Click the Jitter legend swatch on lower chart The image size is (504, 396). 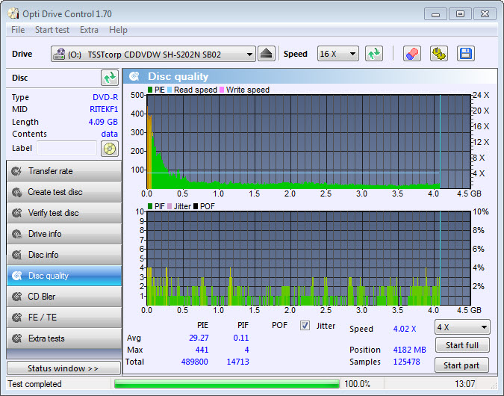(169, 206)
